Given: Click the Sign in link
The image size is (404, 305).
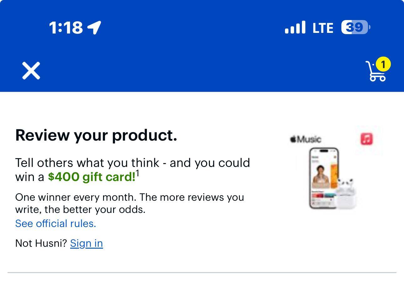Looking at the screenshot, I should [x=86, y=243].
